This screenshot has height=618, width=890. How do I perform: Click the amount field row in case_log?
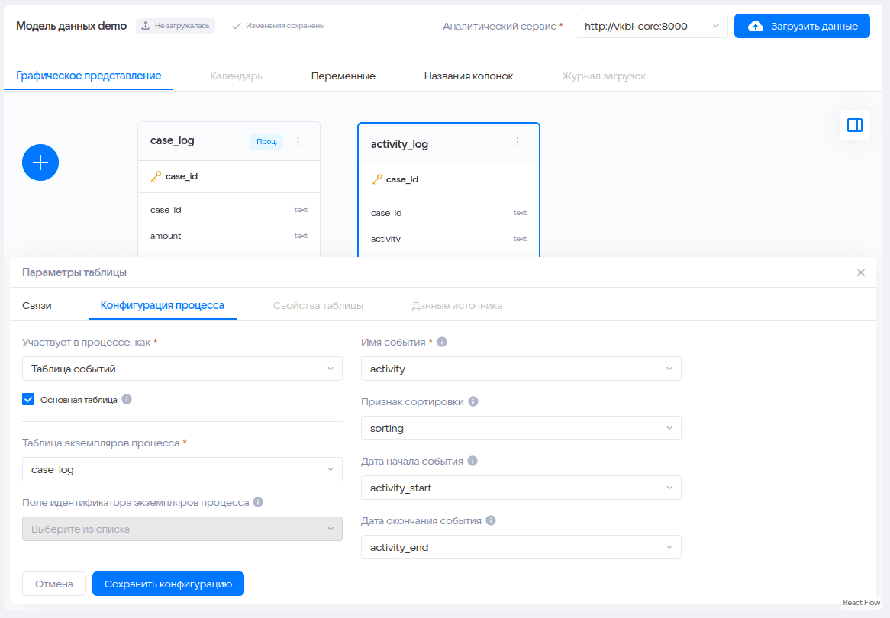[x=229, y=236]
